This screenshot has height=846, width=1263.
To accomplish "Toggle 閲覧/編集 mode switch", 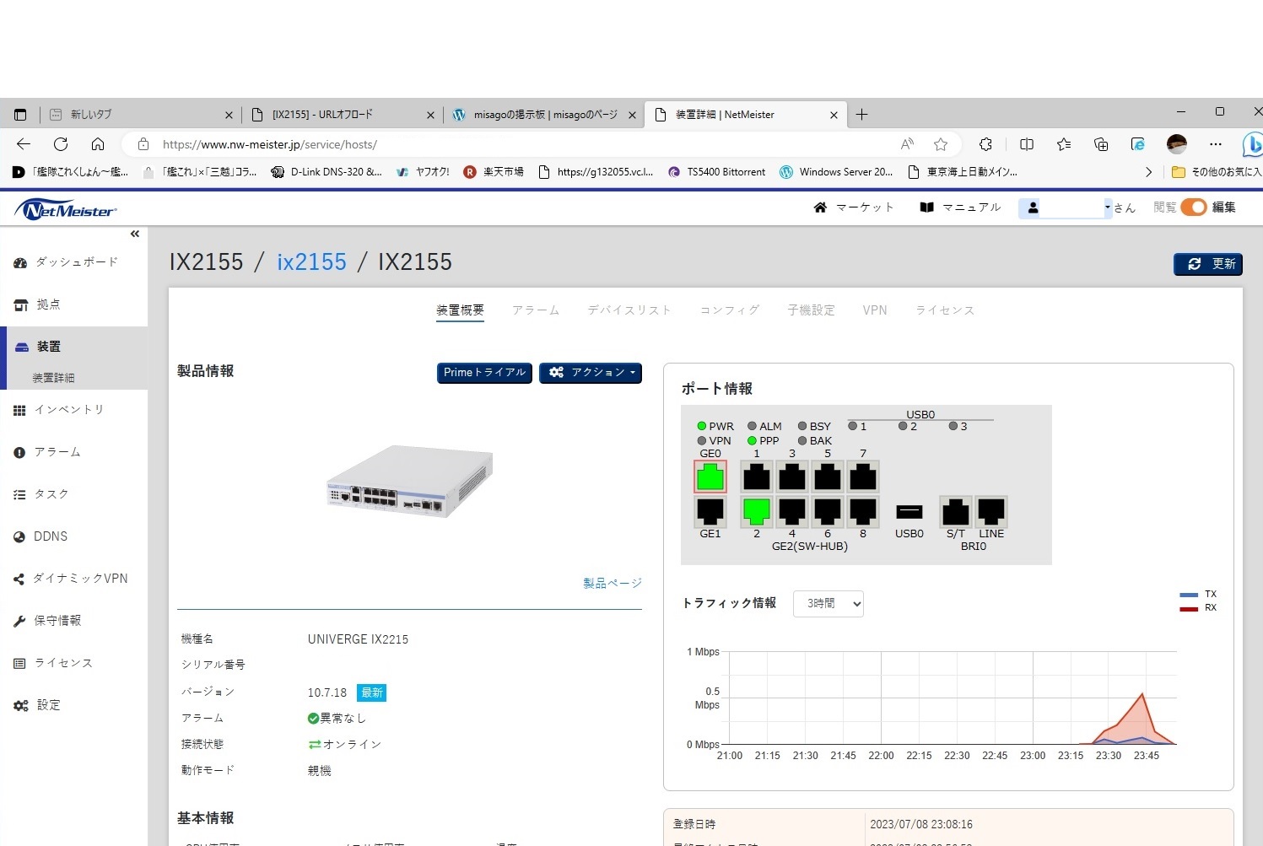I will (x=1194, y=207).
